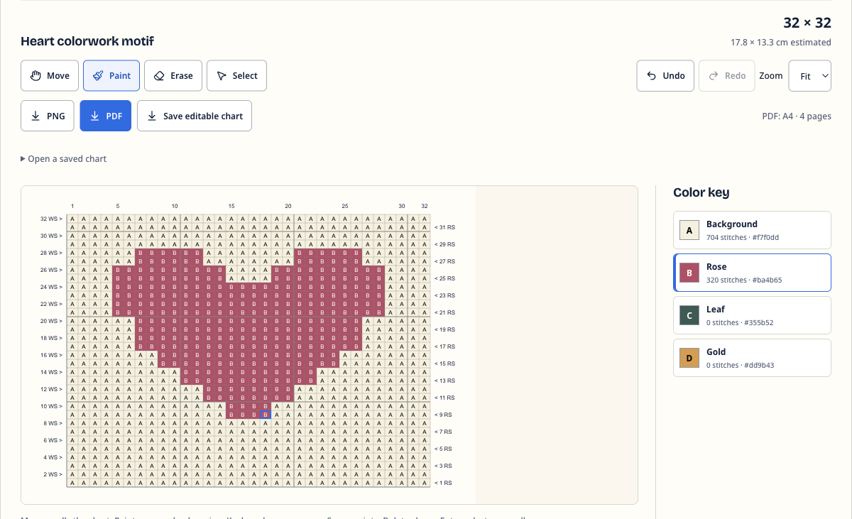Open the Zoom Fit dropdown
852x519 pixels.
(x=809, y=76)
